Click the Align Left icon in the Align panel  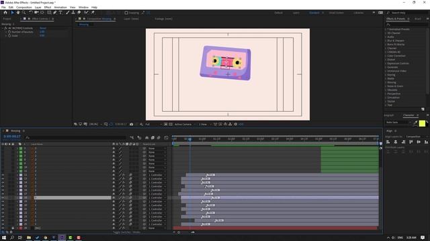tap(388, 142)
